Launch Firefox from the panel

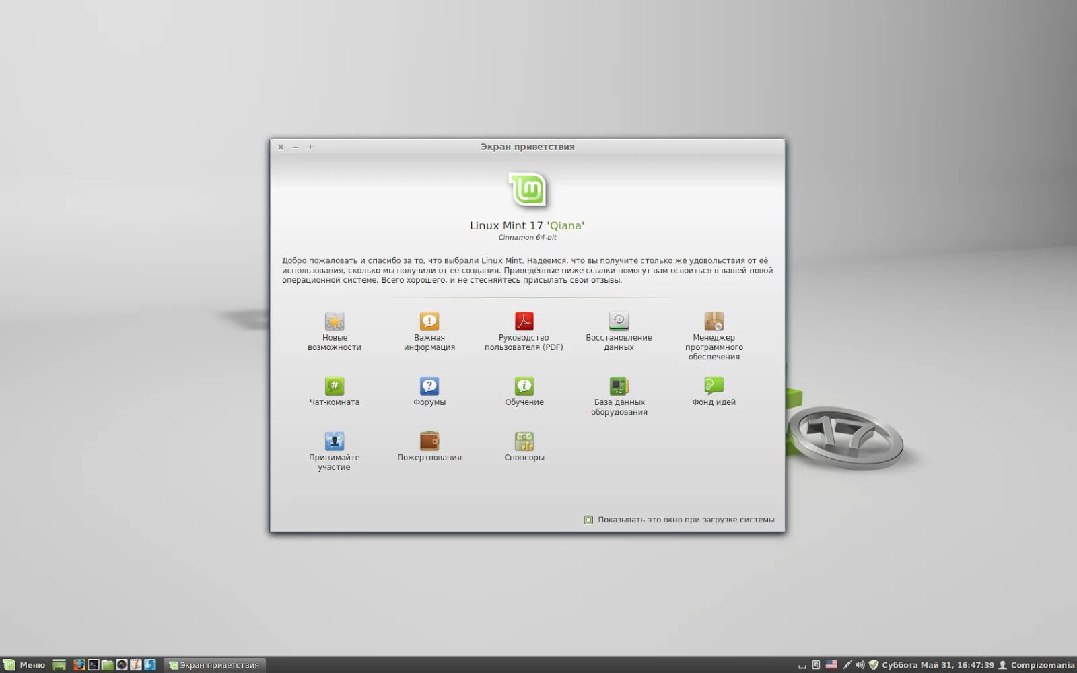tap(79, 665)
